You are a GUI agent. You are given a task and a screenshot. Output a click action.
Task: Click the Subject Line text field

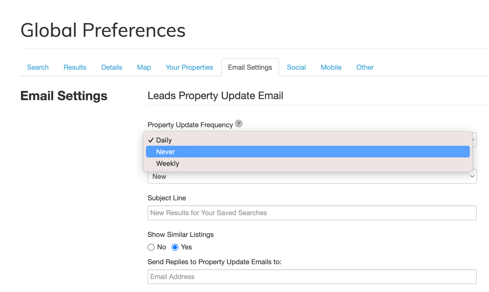click(312, 213)
